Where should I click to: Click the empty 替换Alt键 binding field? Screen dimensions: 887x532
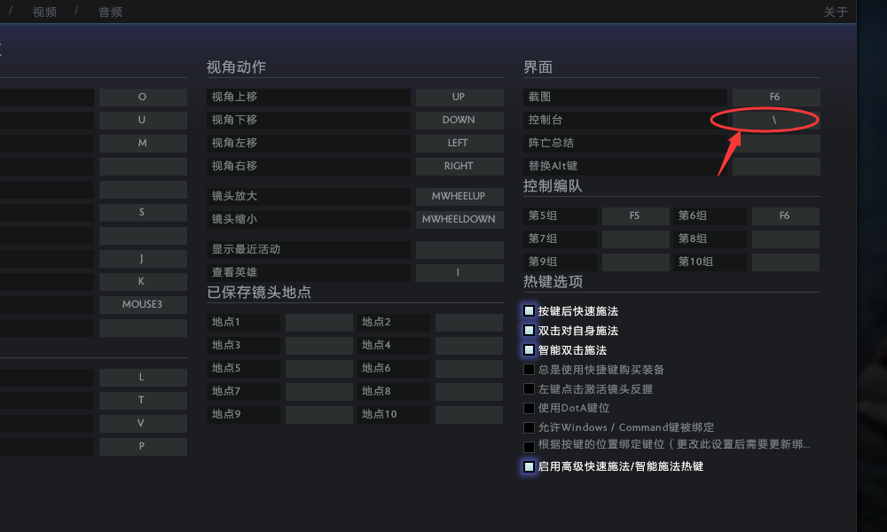(775, 166)
